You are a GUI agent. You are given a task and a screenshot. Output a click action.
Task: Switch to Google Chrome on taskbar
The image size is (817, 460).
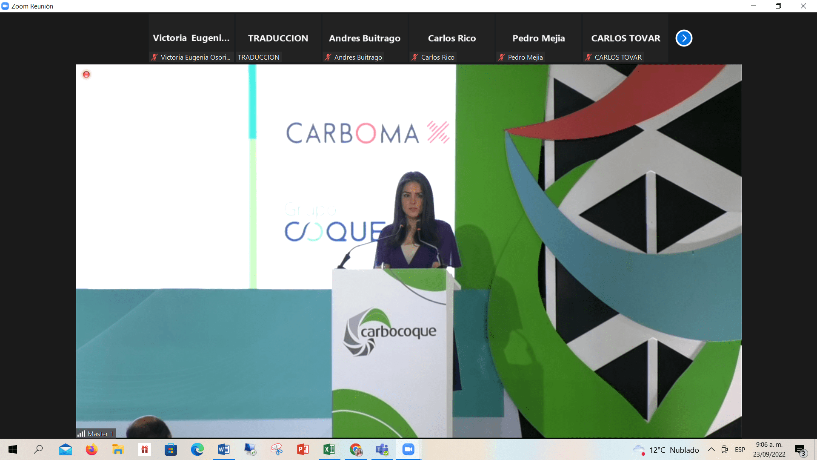(x=356, y=449)
